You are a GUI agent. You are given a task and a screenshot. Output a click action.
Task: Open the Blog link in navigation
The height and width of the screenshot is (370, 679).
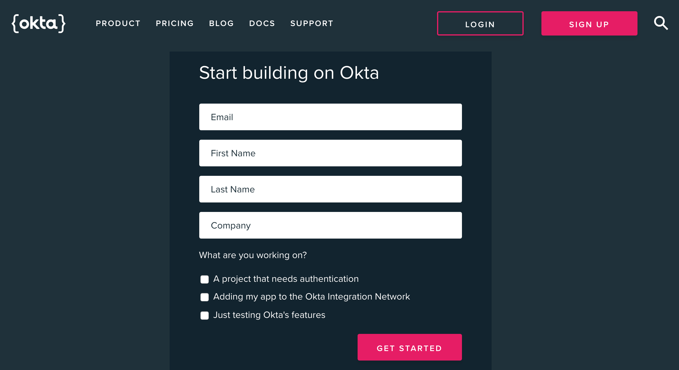click(x=221, y=23)
